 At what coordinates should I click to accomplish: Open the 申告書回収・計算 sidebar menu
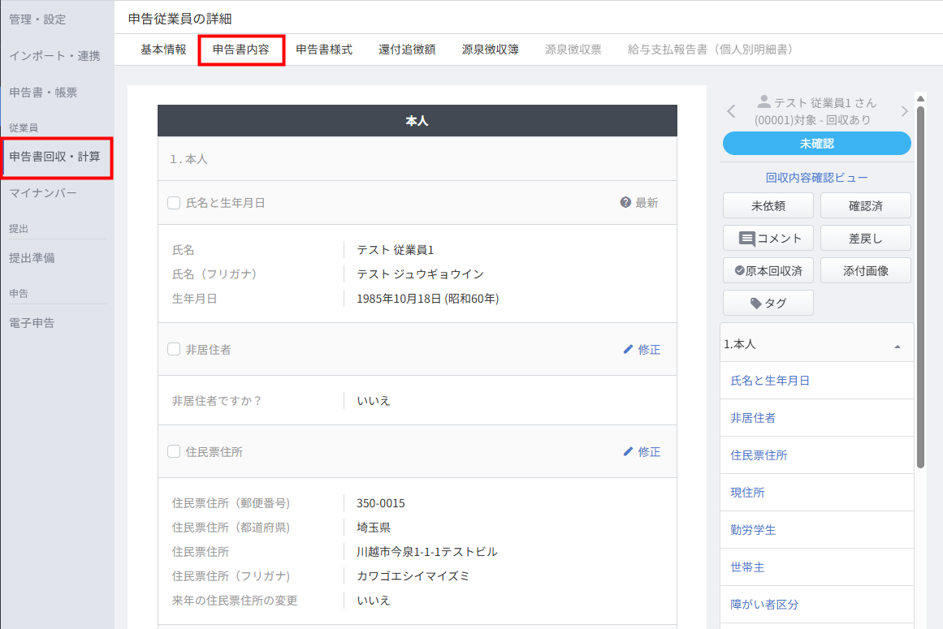[x=55, y=157]
